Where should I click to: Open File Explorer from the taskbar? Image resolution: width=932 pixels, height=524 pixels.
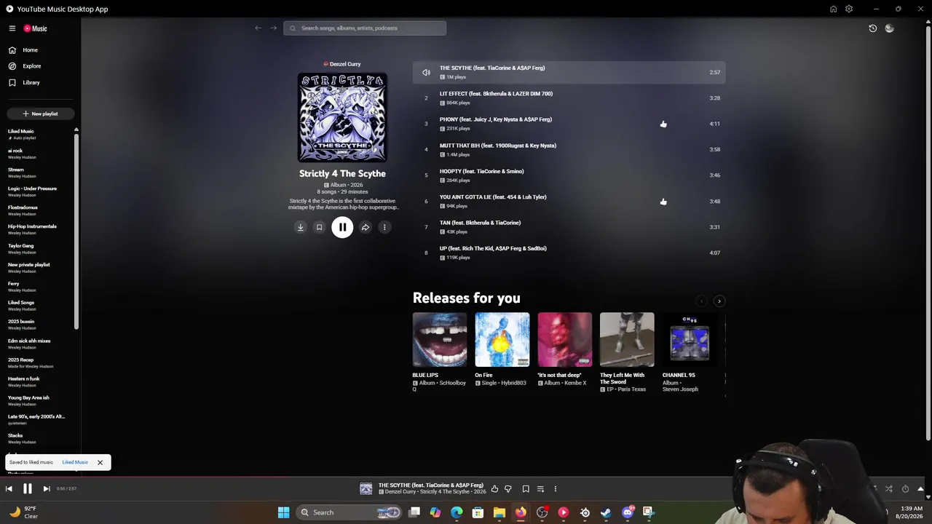(499, 512)
